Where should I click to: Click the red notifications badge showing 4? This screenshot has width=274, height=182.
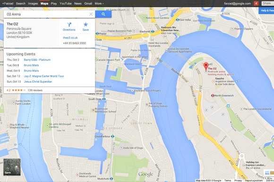point(256,3)
